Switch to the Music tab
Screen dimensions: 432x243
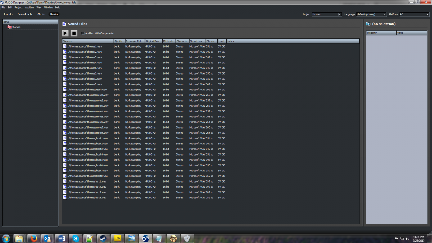pos(41,14)
